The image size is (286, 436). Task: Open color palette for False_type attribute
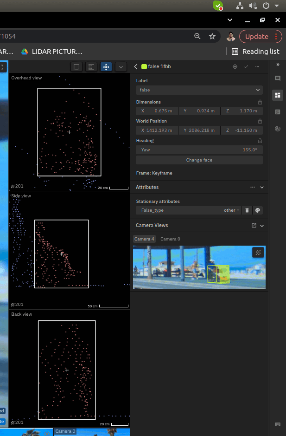tap(258, 210)
